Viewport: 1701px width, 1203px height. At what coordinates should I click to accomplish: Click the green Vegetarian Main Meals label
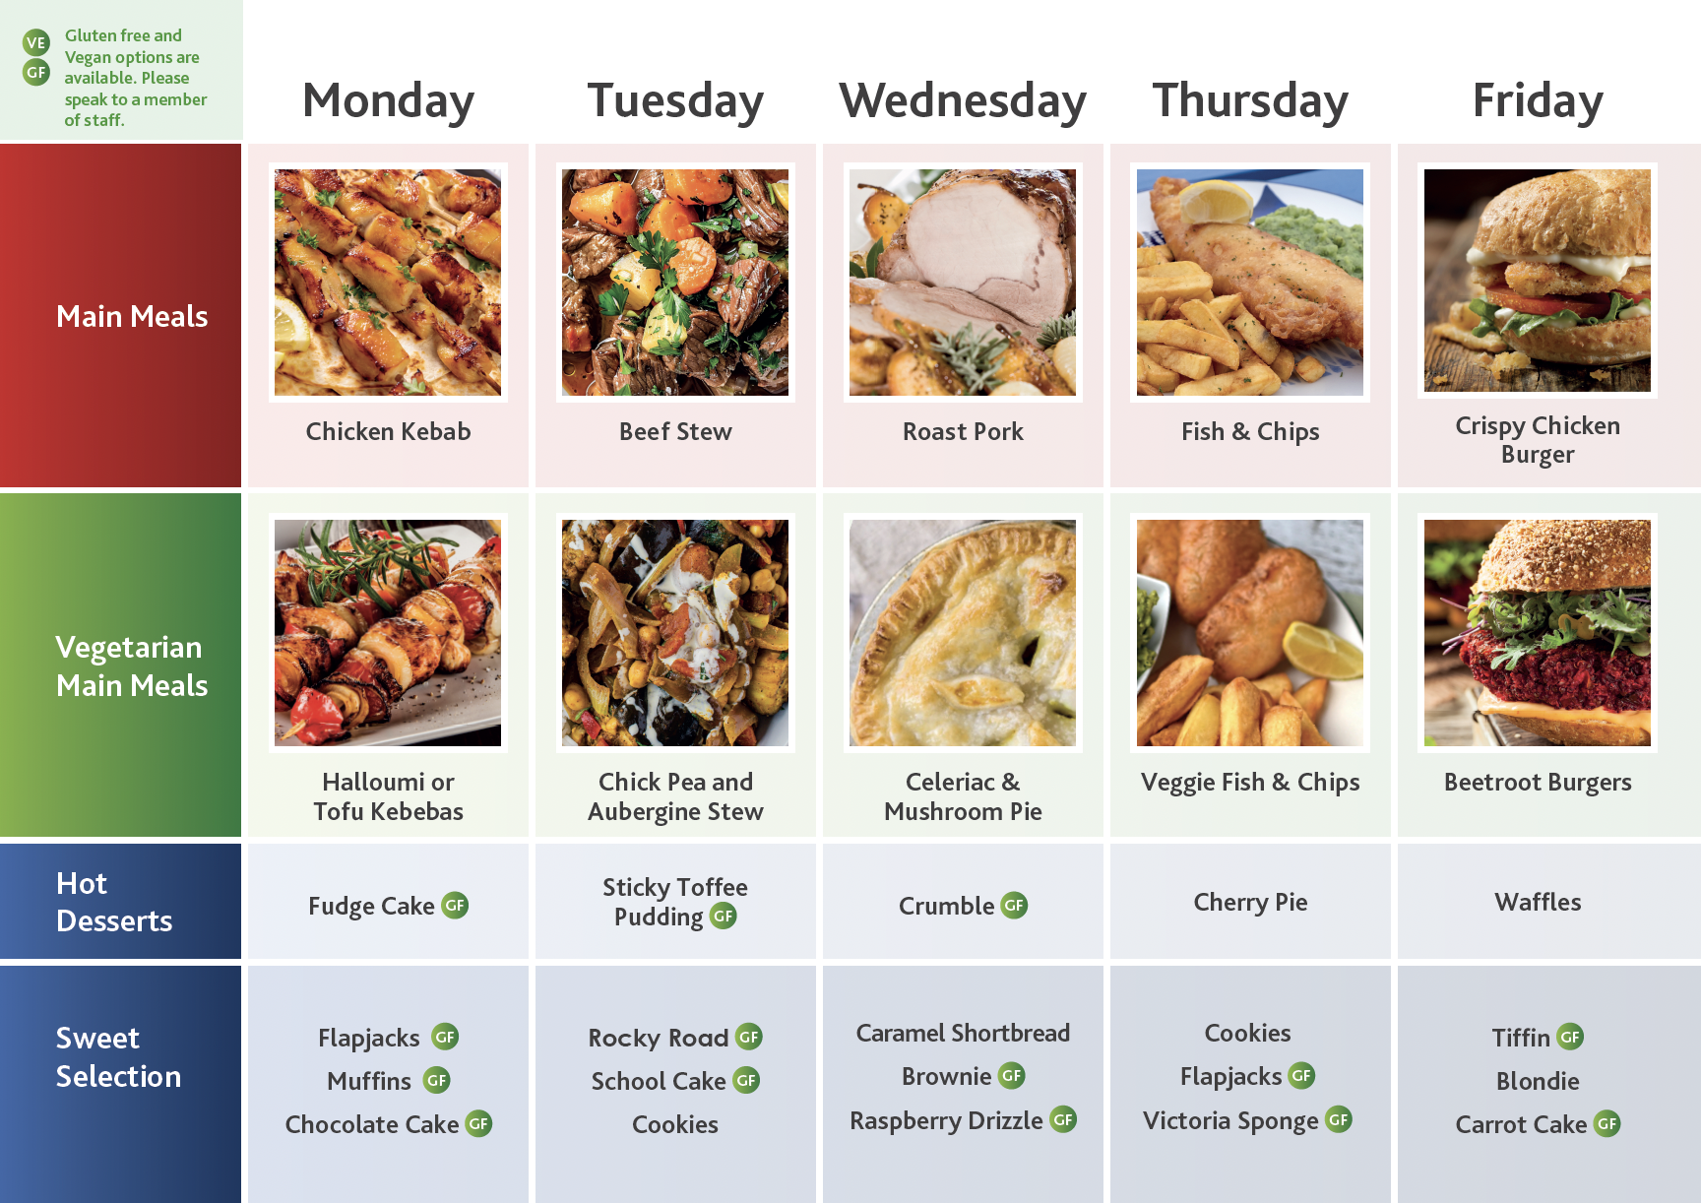click(132, 665)
